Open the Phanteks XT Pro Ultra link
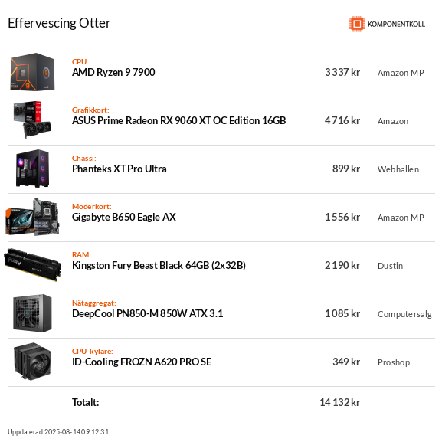 [x=120, y=169]
